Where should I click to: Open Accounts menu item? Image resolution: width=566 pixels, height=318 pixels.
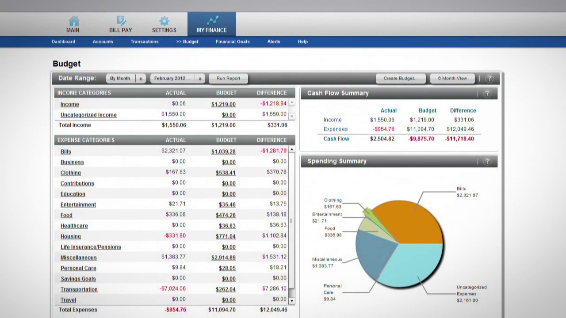point(103,42)
